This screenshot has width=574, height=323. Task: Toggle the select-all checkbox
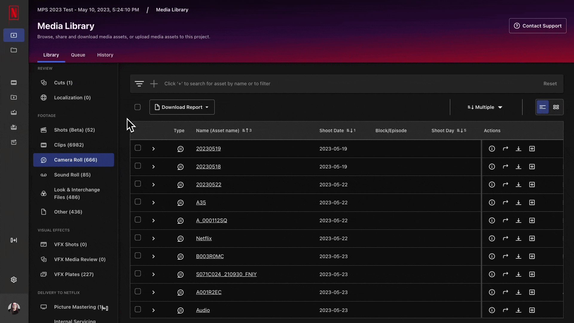tap(138, 107)
